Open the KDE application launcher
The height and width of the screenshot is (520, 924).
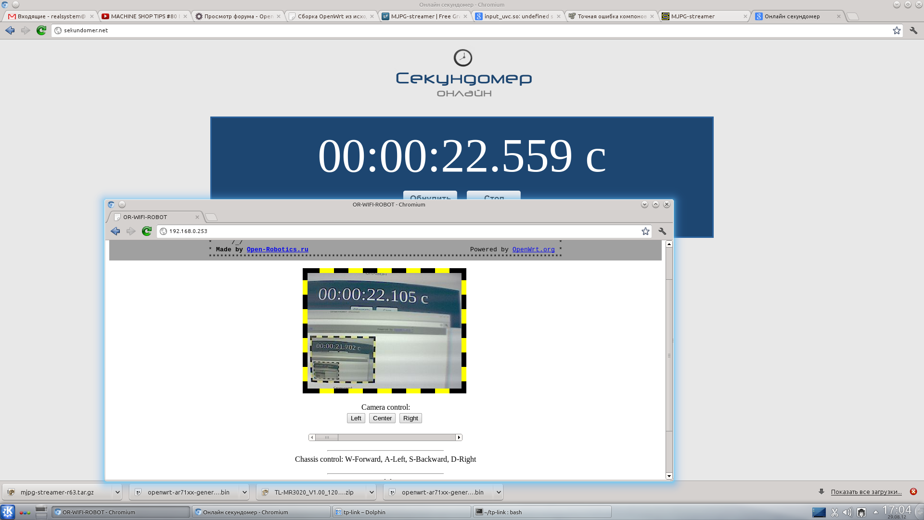point(8,512)
